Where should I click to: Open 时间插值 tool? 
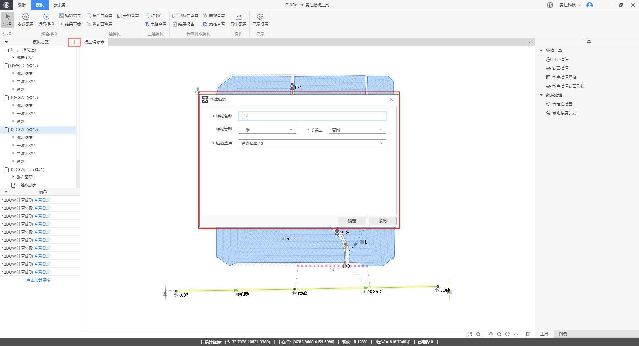[557, 59]
